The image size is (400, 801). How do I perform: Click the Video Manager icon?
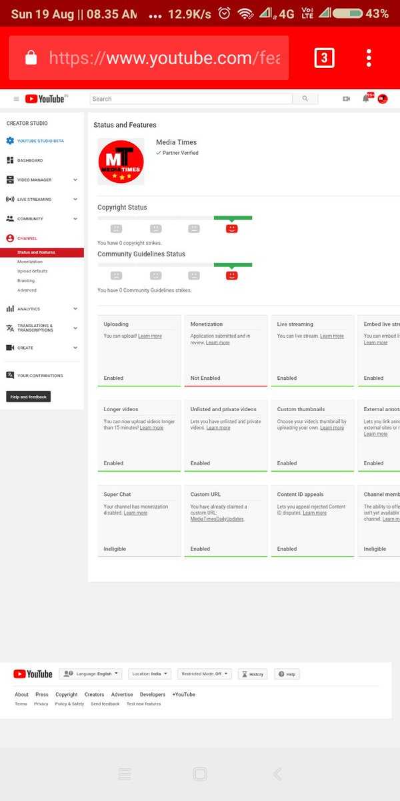(10, 180)
